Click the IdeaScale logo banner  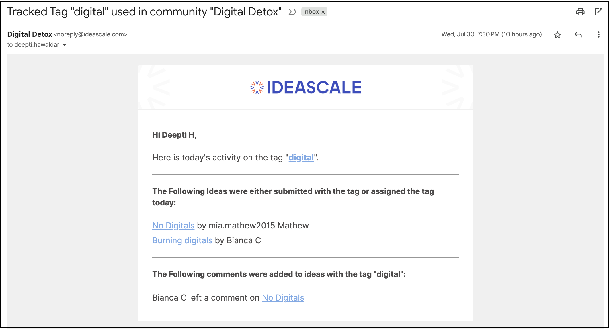click(306, 87)
